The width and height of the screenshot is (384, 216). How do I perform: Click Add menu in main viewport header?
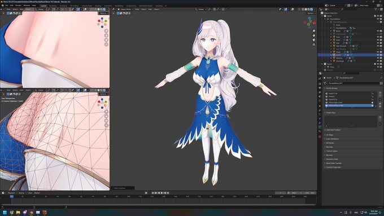click(150, 9)
